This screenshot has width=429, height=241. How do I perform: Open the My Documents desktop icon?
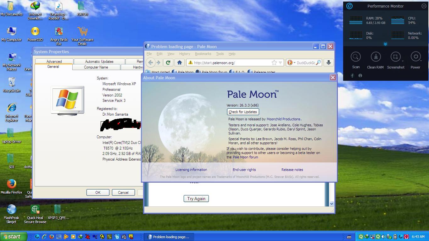12,8
